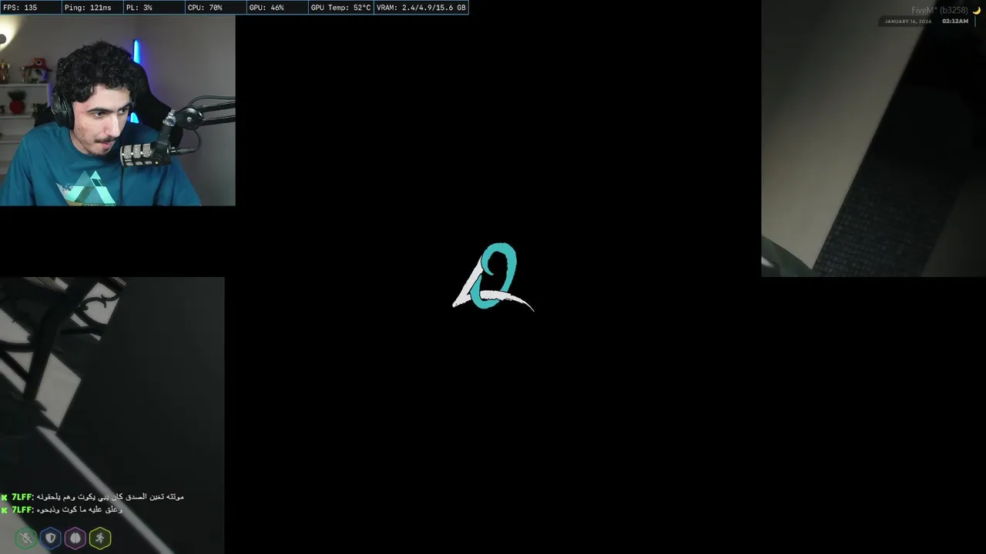
Task: Click the top-right game camera view
Action: (x=874, y=138)
